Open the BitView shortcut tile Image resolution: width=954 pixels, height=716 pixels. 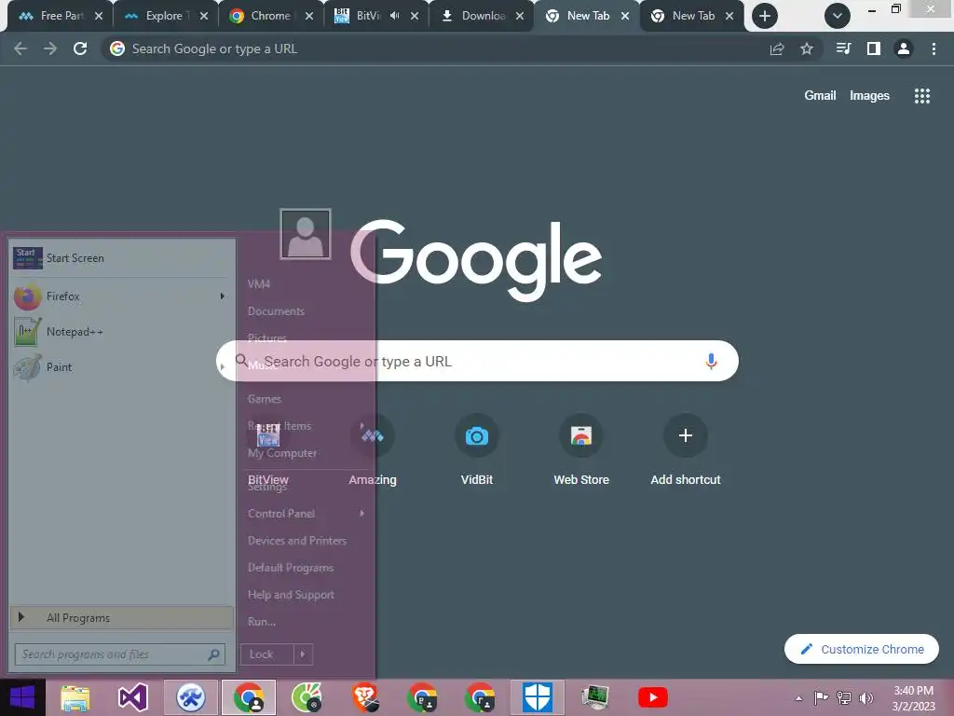pos(268,450)
